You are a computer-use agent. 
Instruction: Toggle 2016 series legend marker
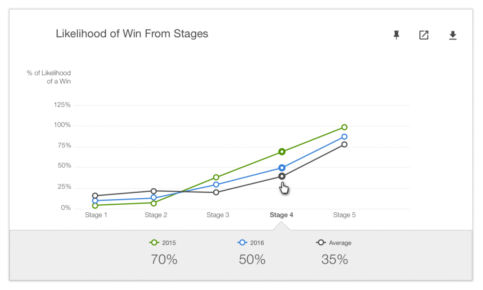tap(242, 242)
